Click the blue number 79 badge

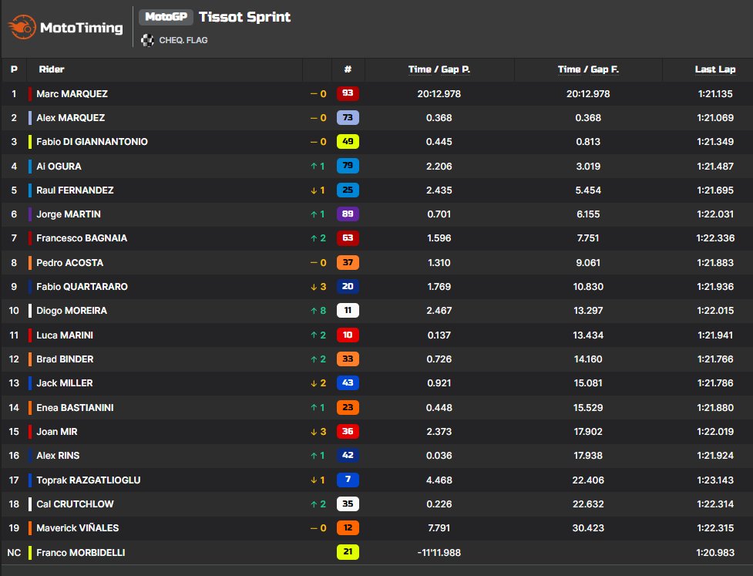(348, 166)
